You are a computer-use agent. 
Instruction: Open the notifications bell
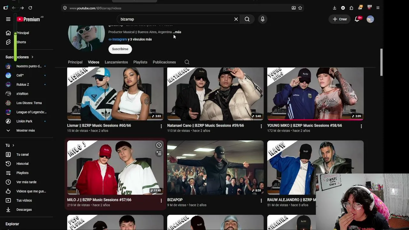click(x=357, y=19)
